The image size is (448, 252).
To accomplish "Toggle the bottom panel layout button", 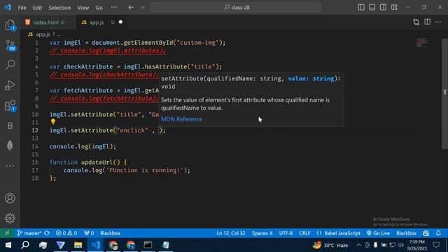I will (372, 8).
